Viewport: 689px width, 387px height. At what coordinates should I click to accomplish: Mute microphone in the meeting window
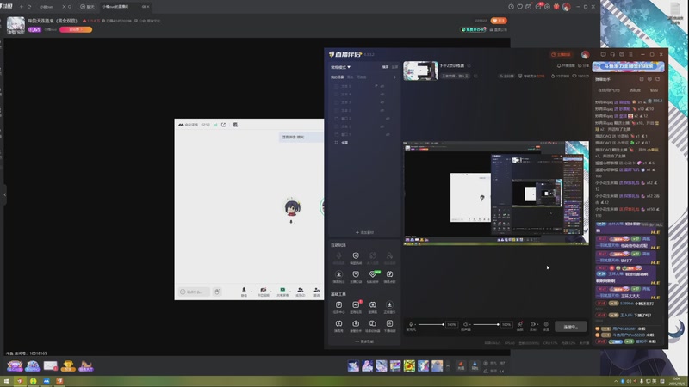point(244,292)
